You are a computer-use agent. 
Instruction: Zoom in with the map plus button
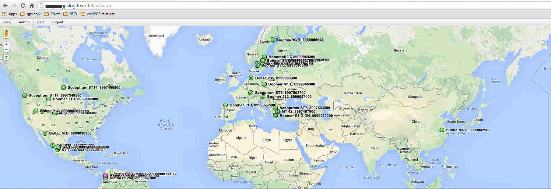point(6,44)
